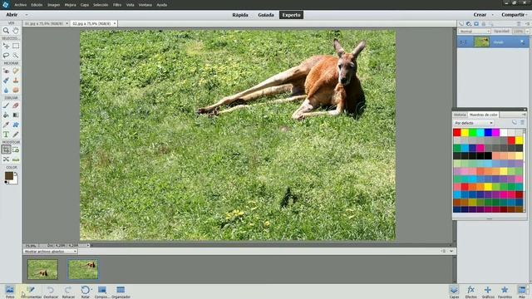532x299 pixels.
Task: Open the Mostrar archivos abiertos dropdown
Action: pyautogui.click(x=50, y=252)
